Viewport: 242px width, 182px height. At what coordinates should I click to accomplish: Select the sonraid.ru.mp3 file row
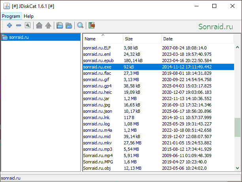[159, 149]
